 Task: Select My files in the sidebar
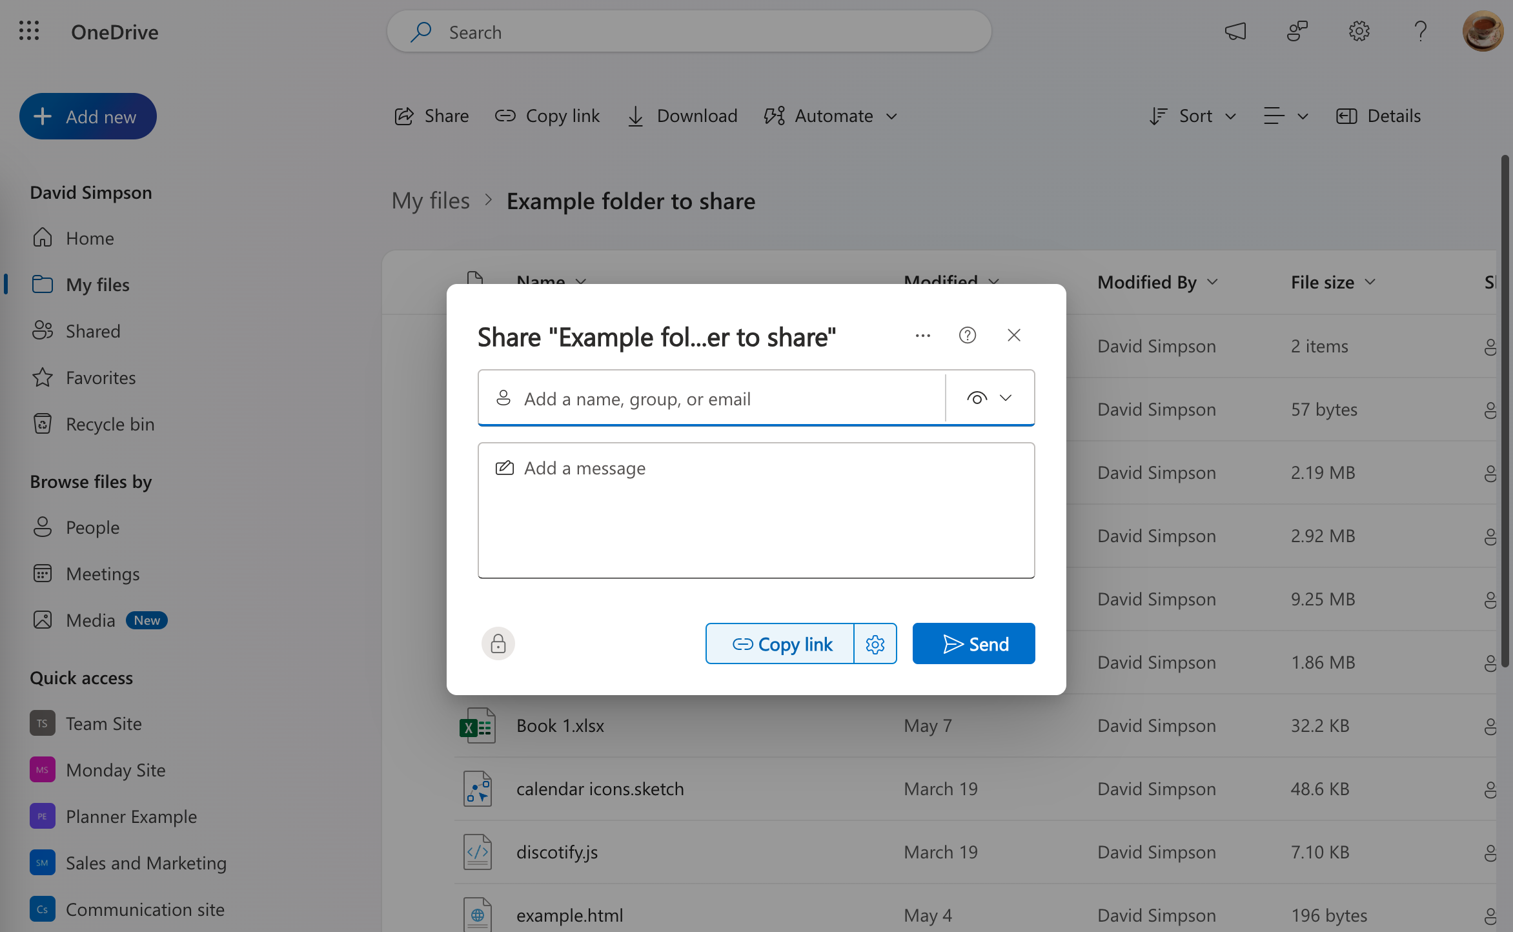tap(98, 283)
